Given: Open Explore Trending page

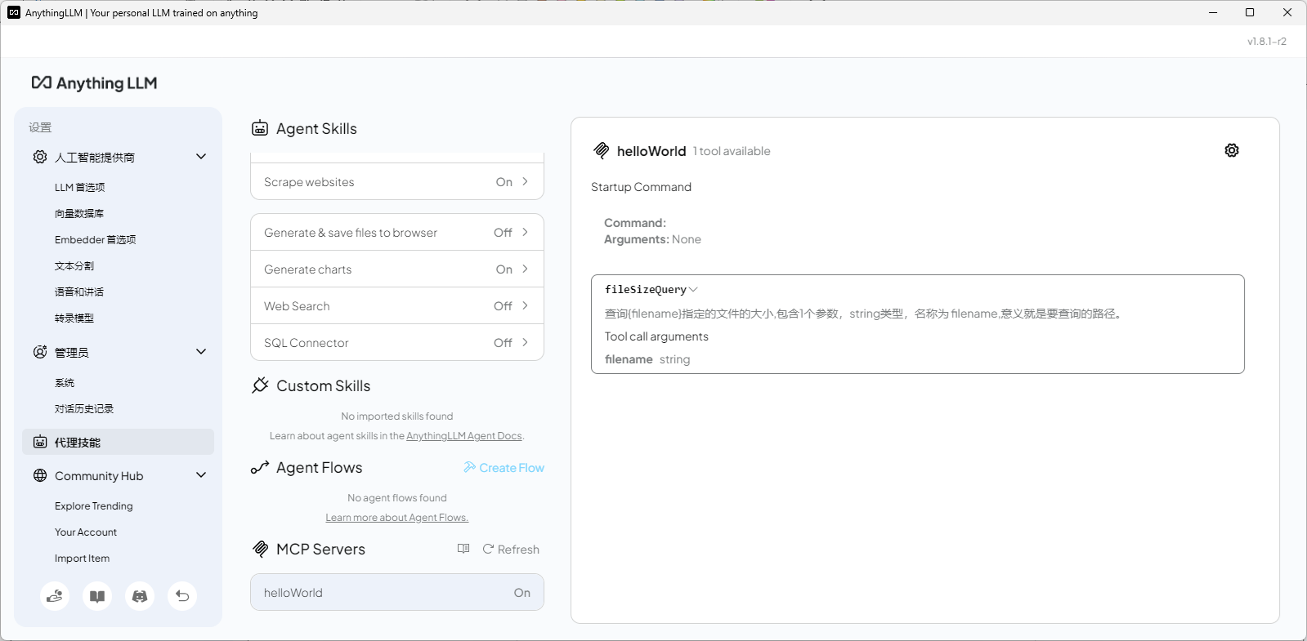Looking at the screenshot, I should (94, 506).
